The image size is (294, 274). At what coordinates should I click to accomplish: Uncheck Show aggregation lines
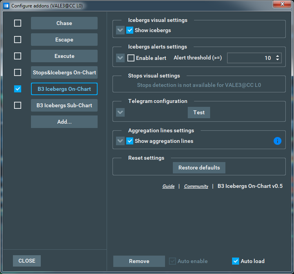pos(130,141)
